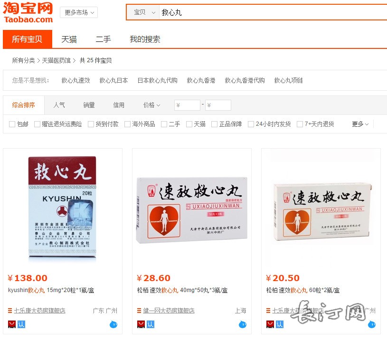The height and width of the screenshot is (340, 387).
Task: Switch to the 二手 tab
Action: click(104, 39)
